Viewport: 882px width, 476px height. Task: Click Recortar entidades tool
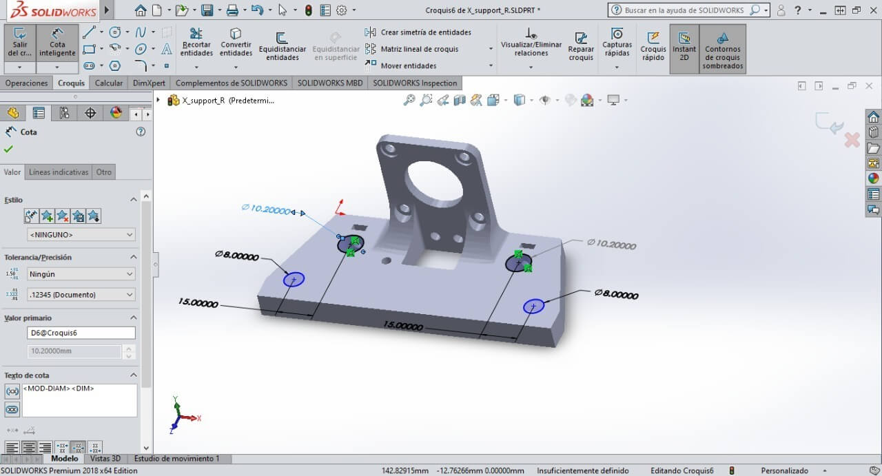click(196, 43)
